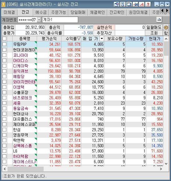Click the 계좌1 account name field
Viewport: 171px width, 181px height.
click(x=60, y=20)
